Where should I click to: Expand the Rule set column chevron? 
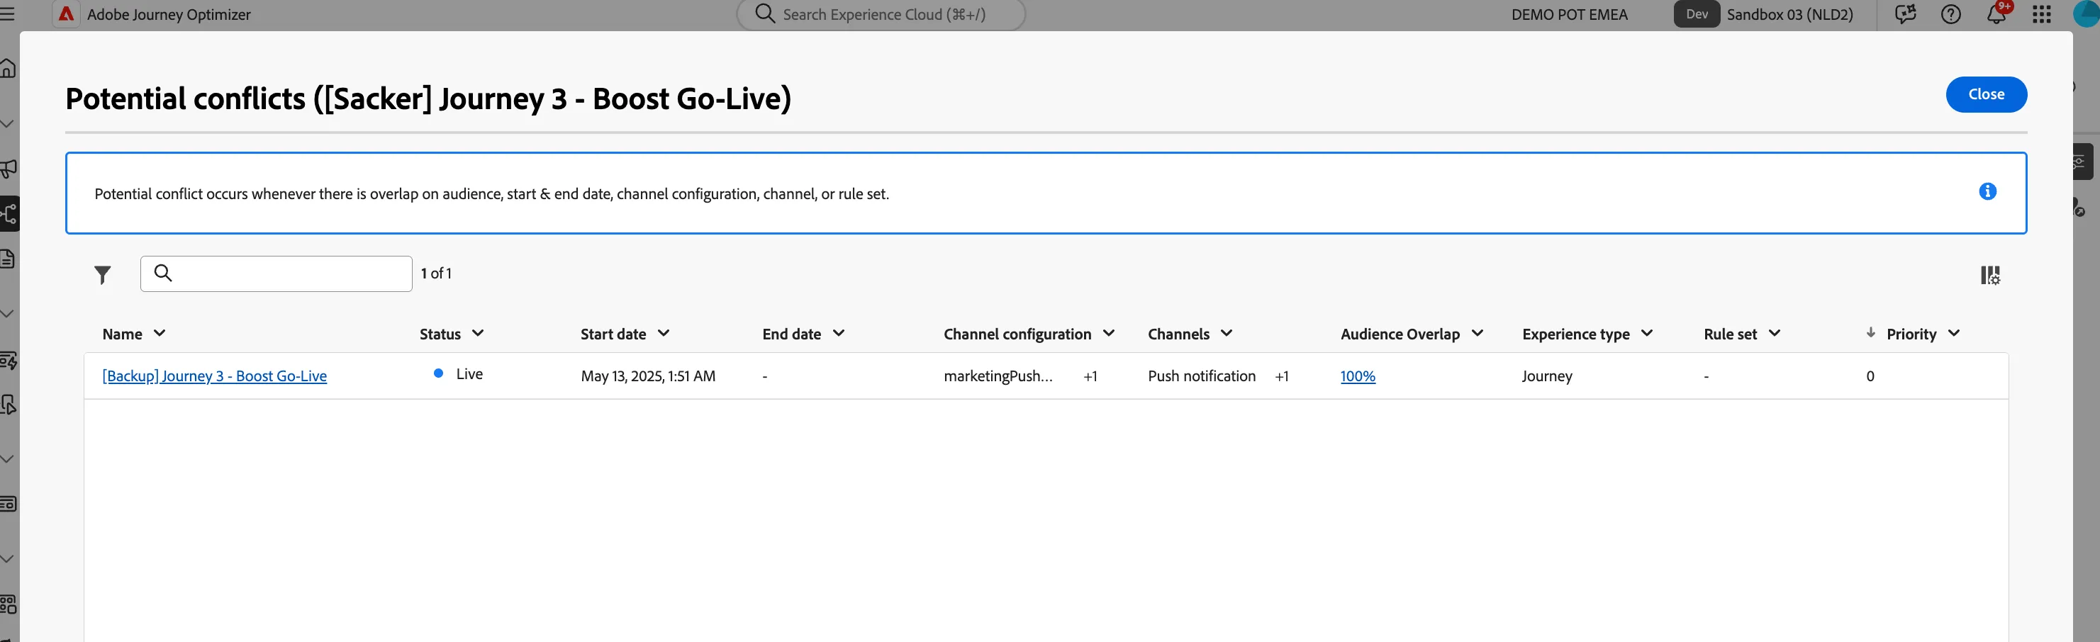click(x=1774, y=333)
